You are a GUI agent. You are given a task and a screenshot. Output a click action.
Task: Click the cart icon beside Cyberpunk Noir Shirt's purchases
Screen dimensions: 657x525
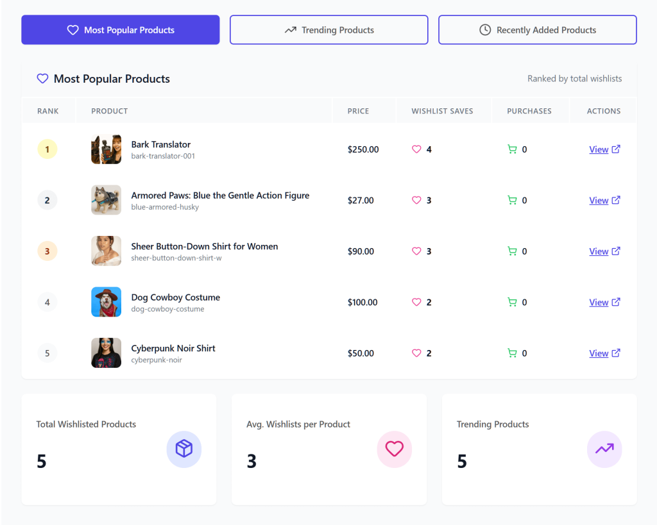click(x=513, y=353)
